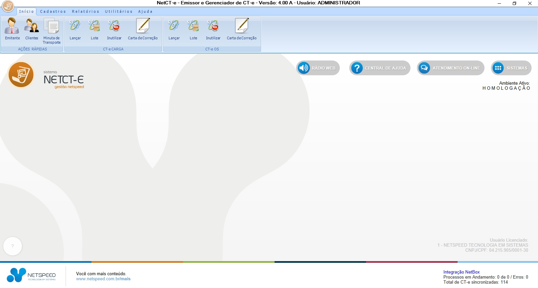Click the Netspeed company logo in footer

click(31, 275)
